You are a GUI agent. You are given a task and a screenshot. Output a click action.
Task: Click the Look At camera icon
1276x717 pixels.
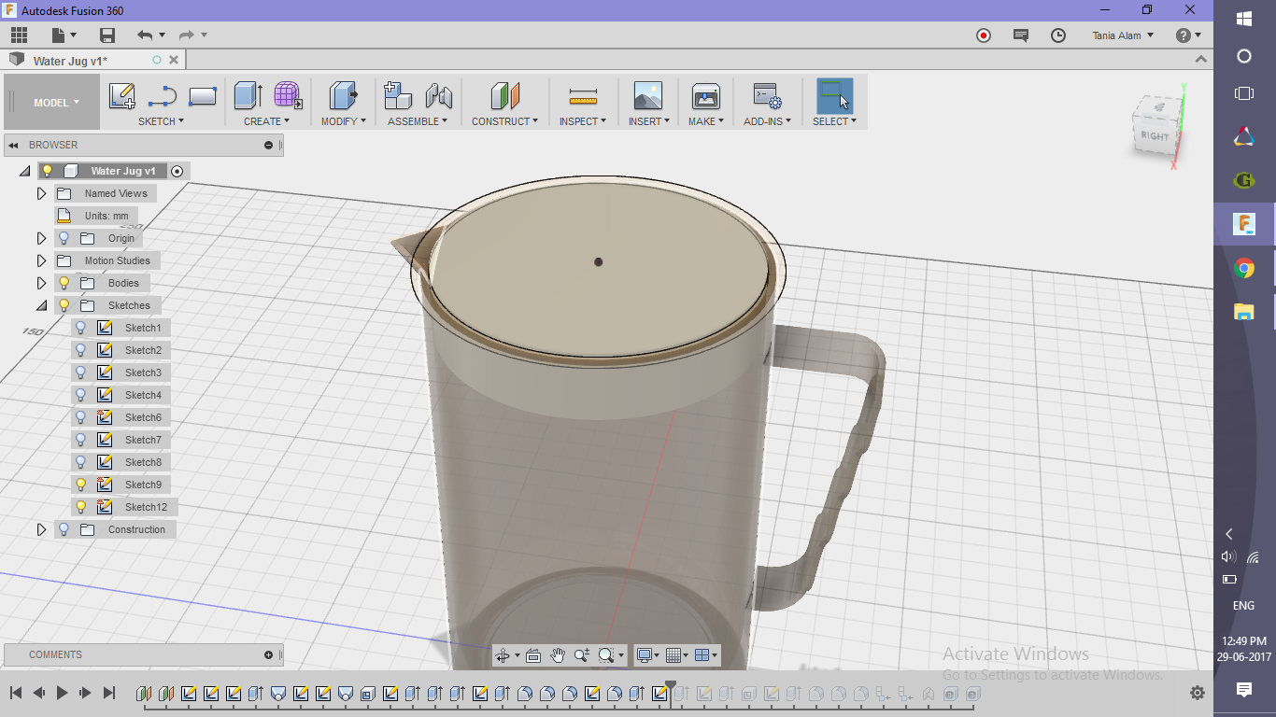(x=533, y=655)
